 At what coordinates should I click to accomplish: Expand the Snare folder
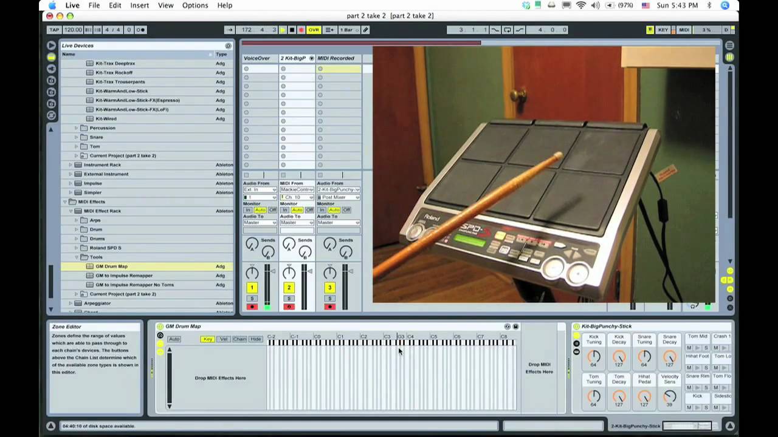pos(77,137)
